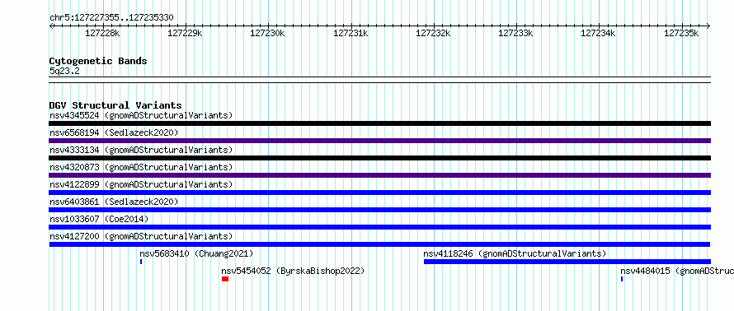Click the chr5:127227355..127235330 region label
Viewport: 734px width, 311px height.
click(111, 18)
